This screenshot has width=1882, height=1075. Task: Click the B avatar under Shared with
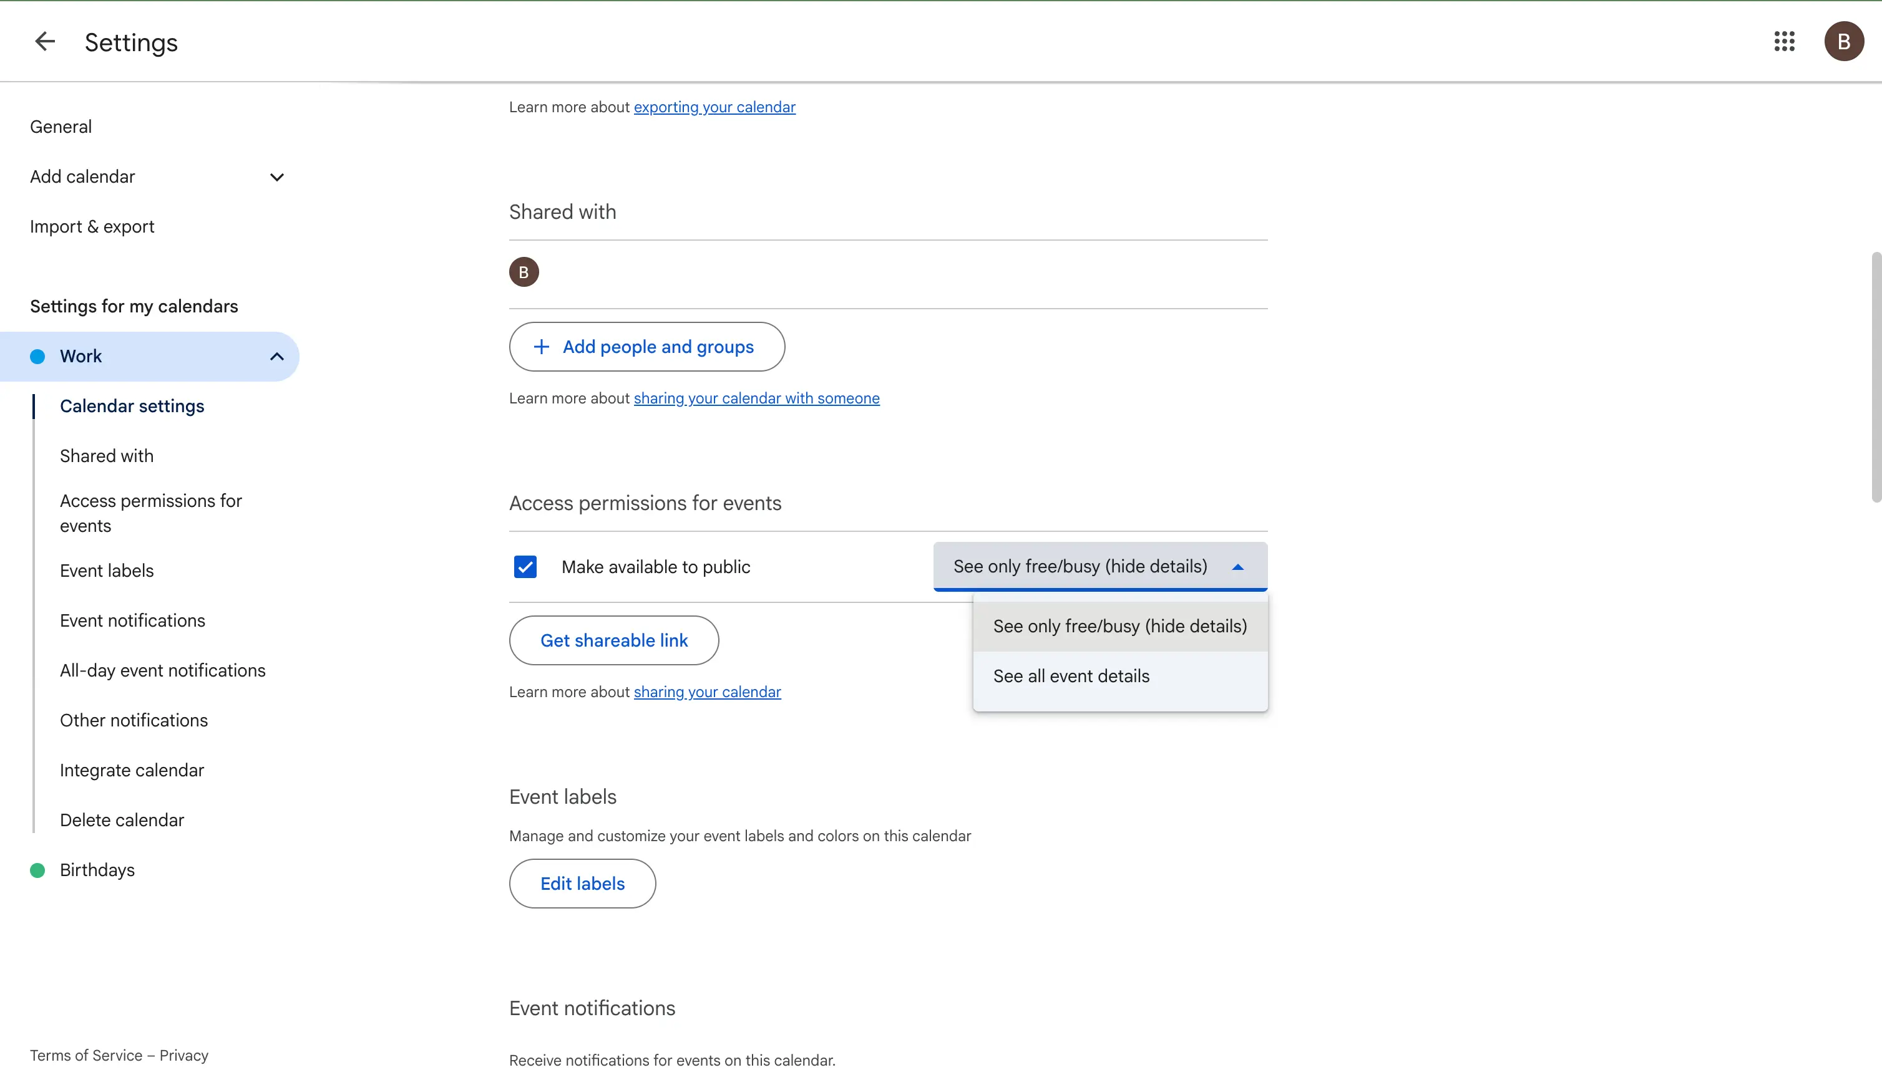click(524, 272)
